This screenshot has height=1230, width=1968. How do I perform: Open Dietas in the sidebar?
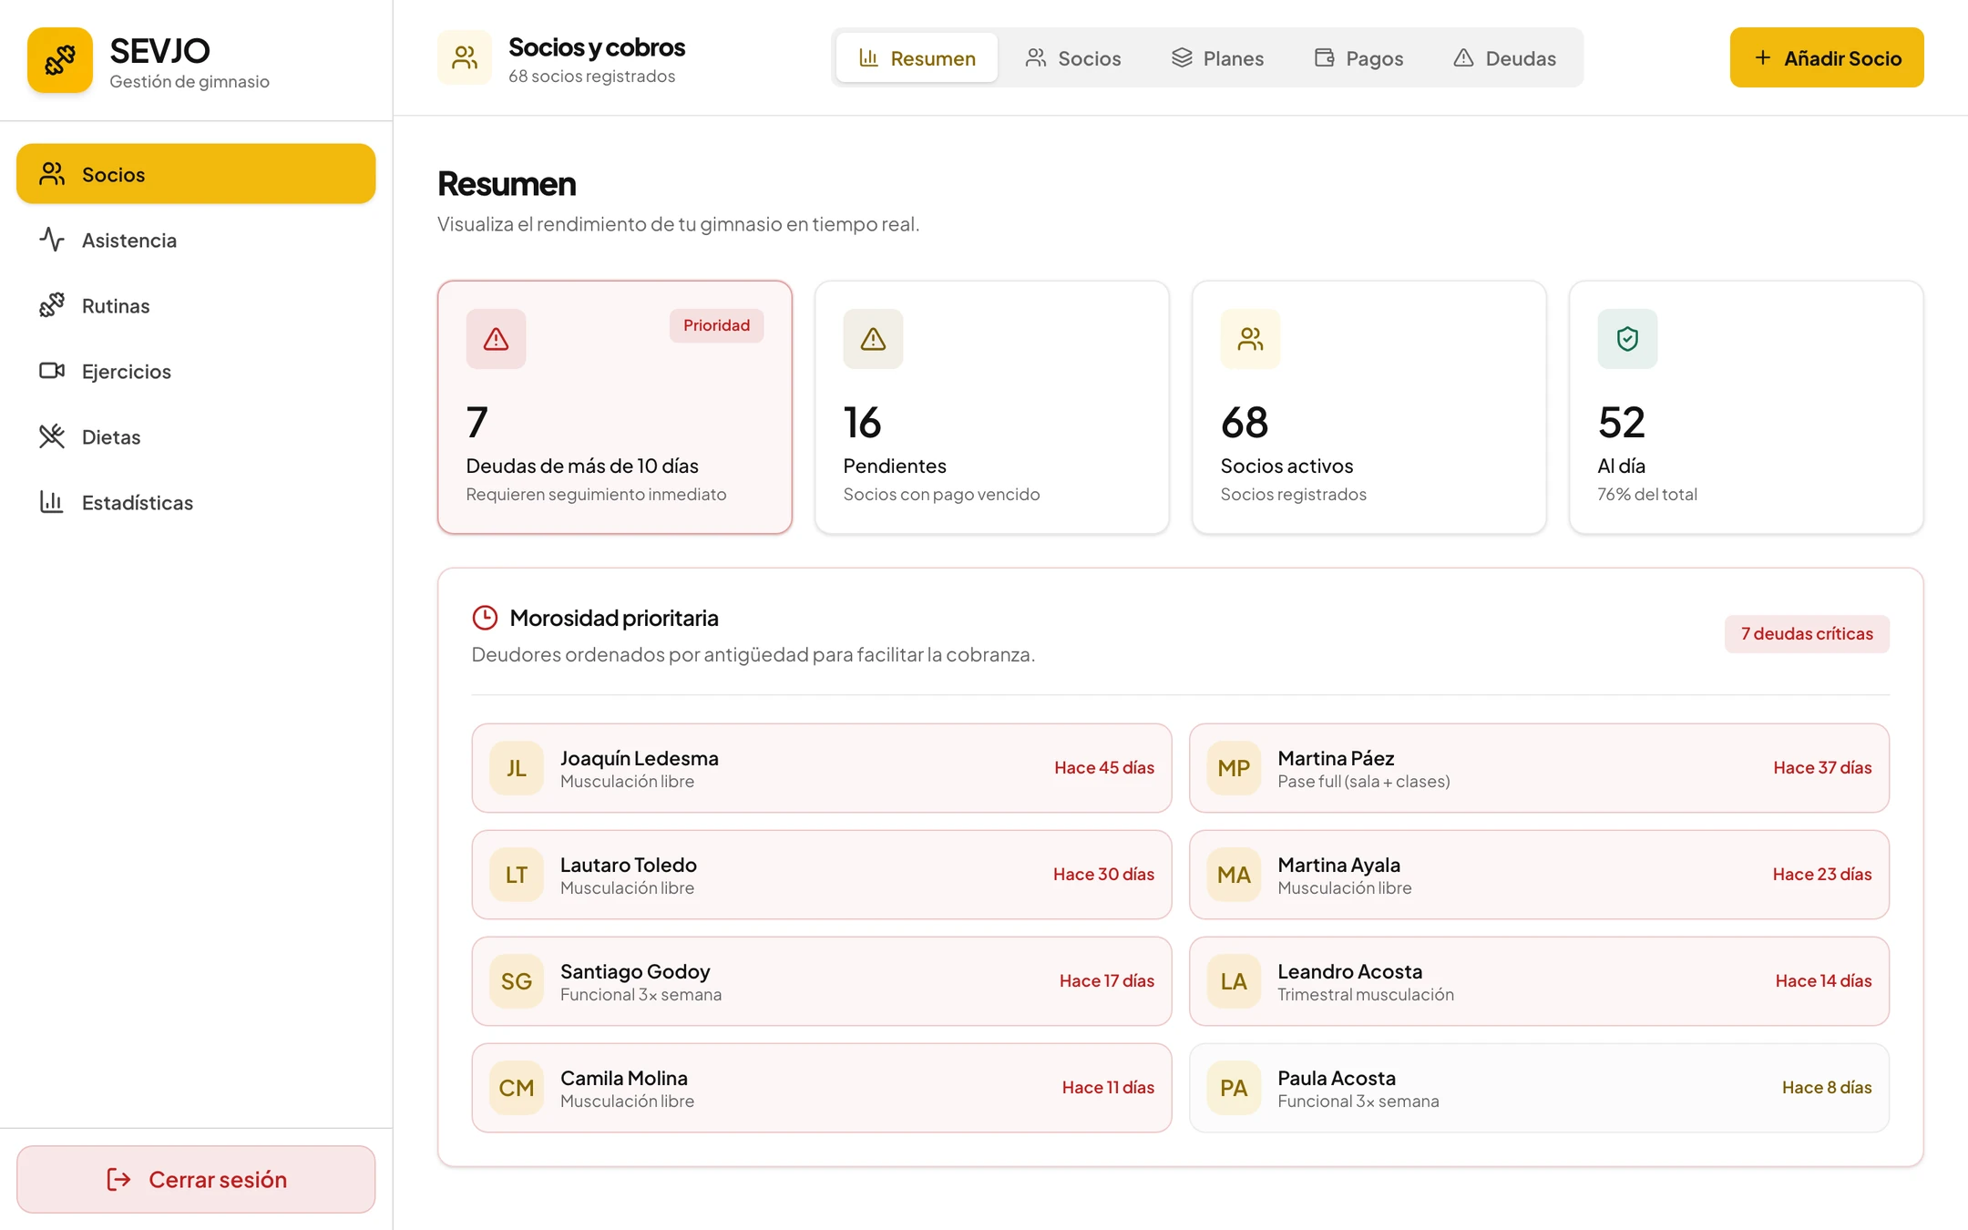196,436
